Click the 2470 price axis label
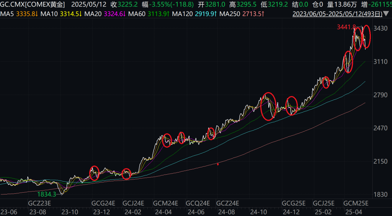392x216 pixels. point(381,128)
